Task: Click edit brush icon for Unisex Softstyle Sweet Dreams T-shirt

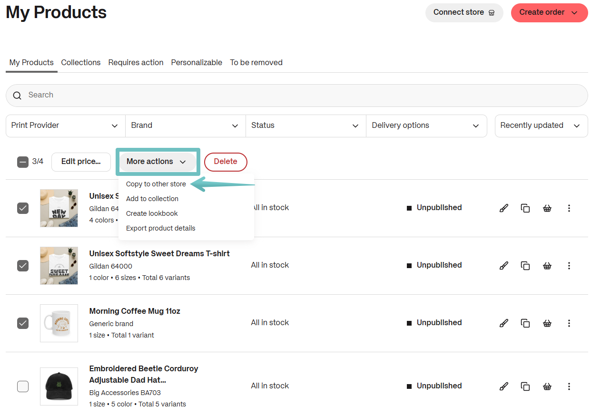Action: click(503, 266)
